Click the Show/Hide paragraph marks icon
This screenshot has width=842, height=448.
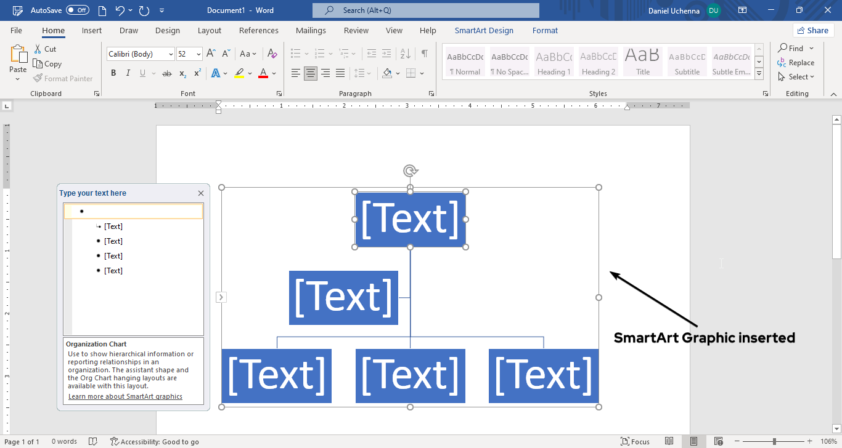pos(425,54)
